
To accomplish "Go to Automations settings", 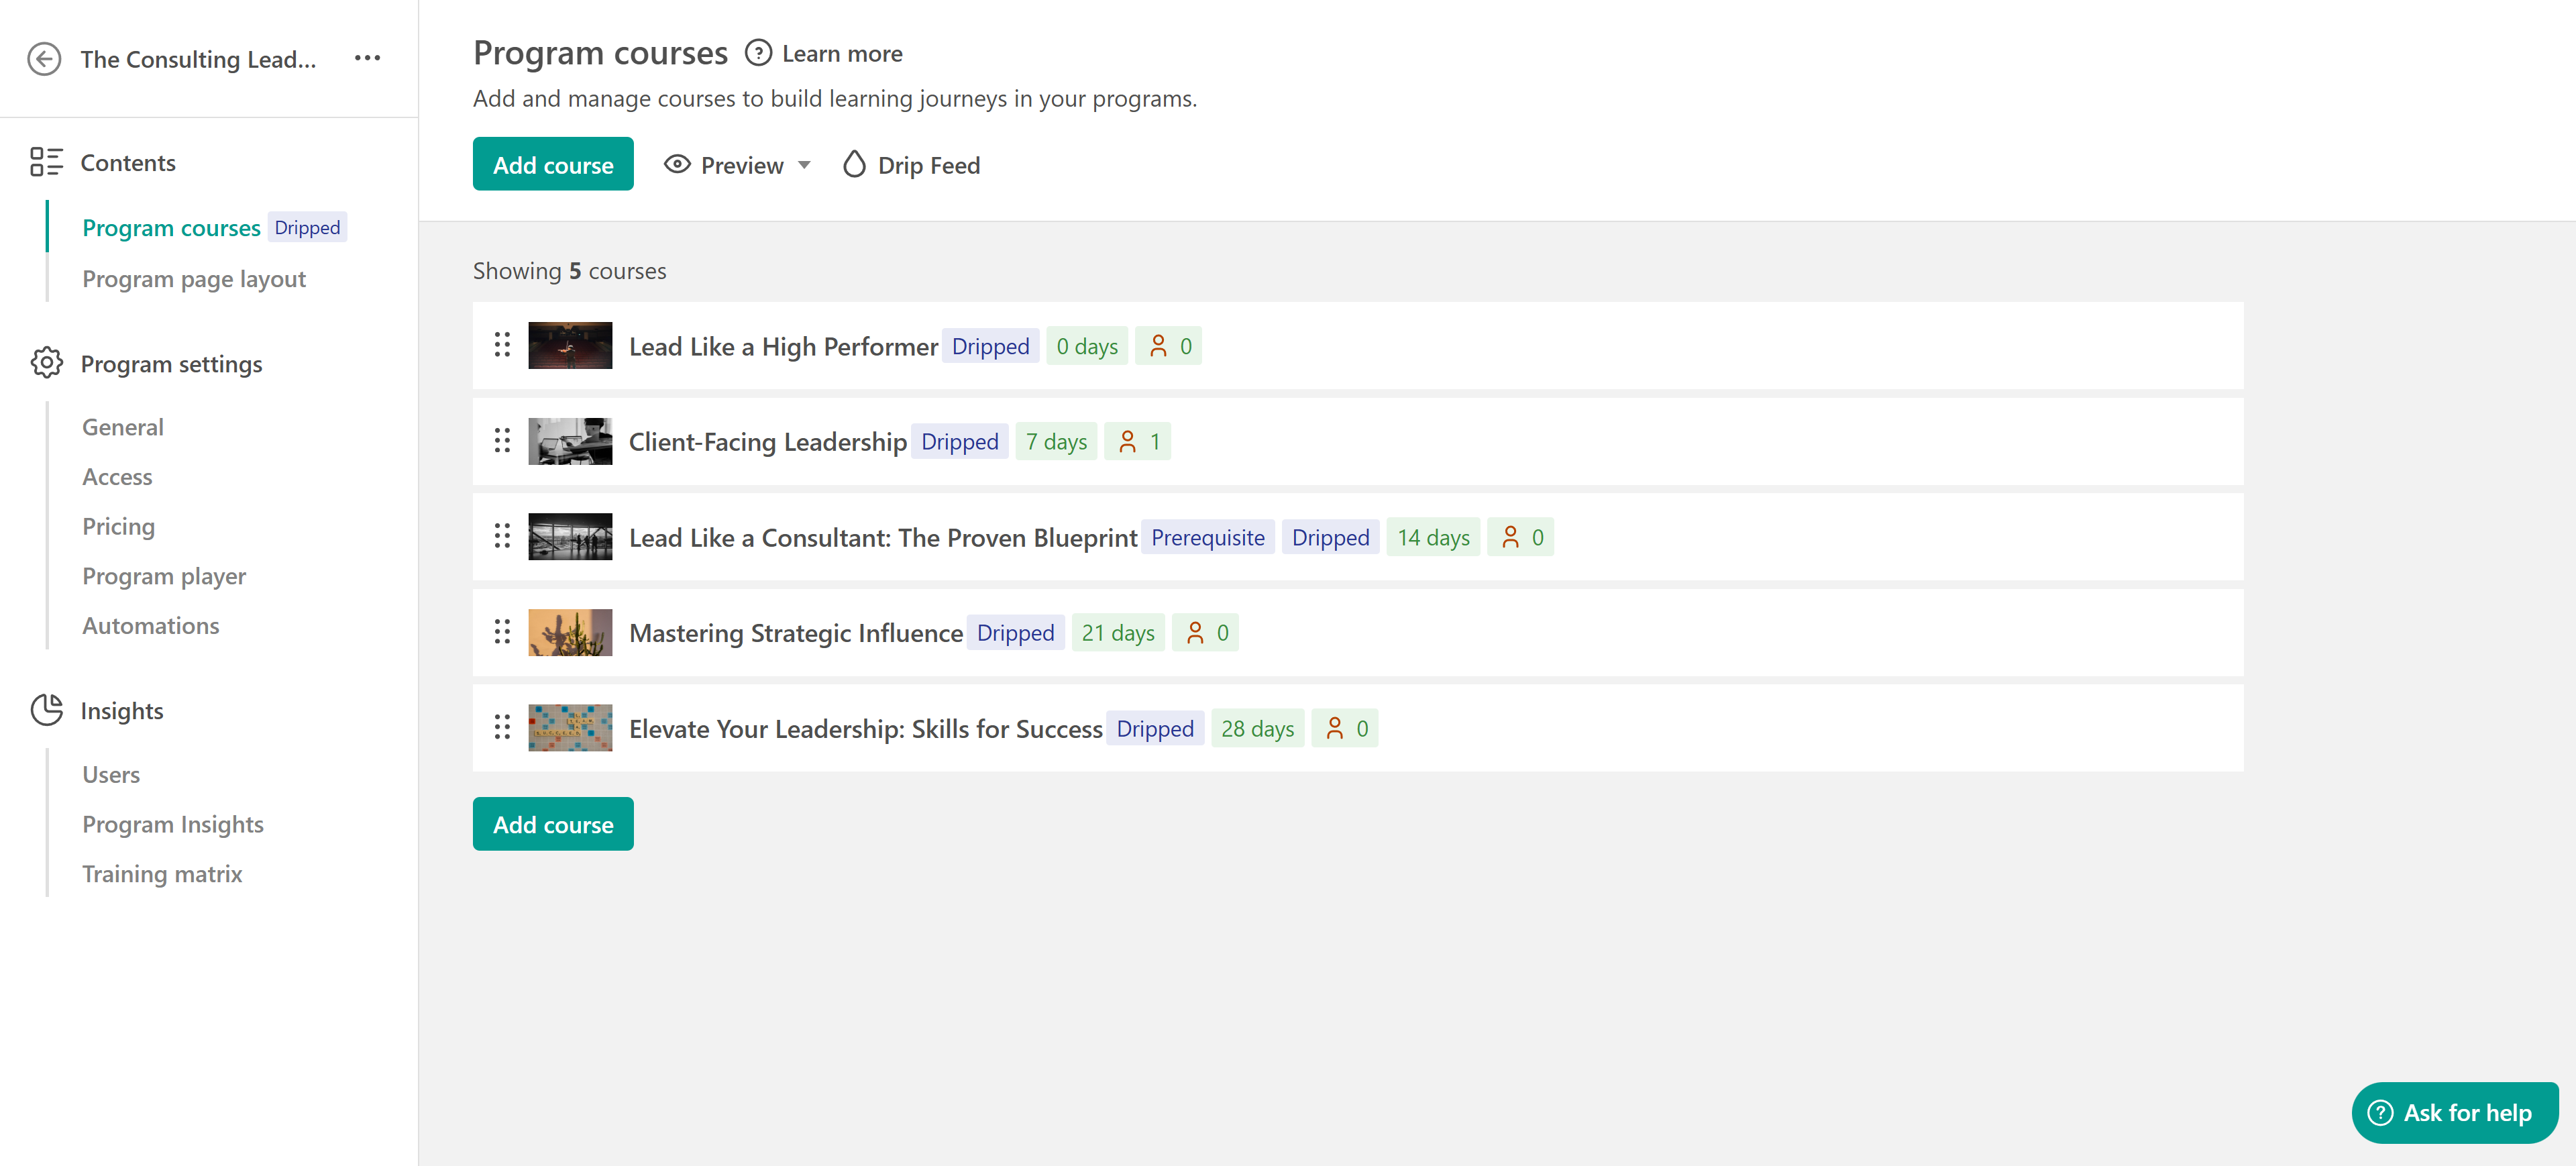I will tap(150, 625).
